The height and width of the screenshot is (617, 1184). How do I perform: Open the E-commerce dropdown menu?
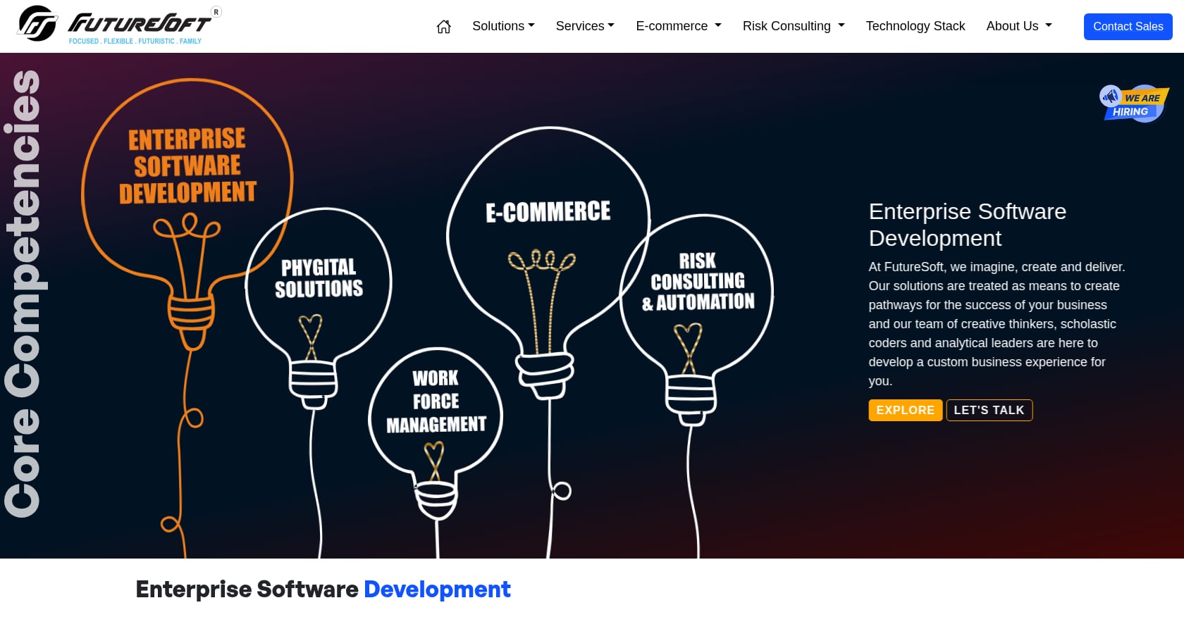[679, 26]
